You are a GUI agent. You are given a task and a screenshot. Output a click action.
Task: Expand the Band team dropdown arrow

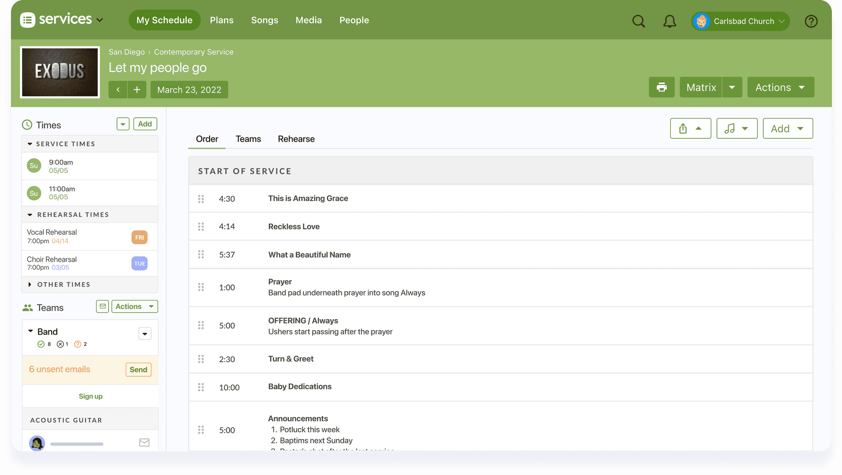click(145, 333)
